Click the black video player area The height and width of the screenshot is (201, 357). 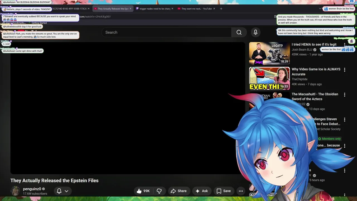pyautogui.click(x=128, y=108)
